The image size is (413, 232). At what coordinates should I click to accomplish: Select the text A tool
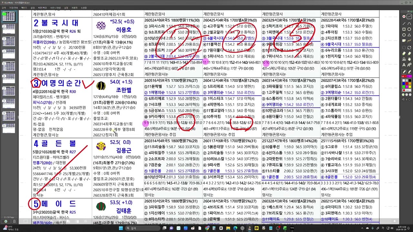404,65
